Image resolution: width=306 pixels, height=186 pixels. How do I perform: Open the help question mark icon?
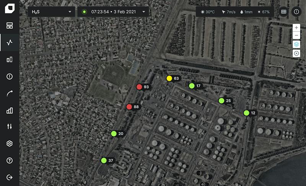pyautogui.click(x=9, y=160)
